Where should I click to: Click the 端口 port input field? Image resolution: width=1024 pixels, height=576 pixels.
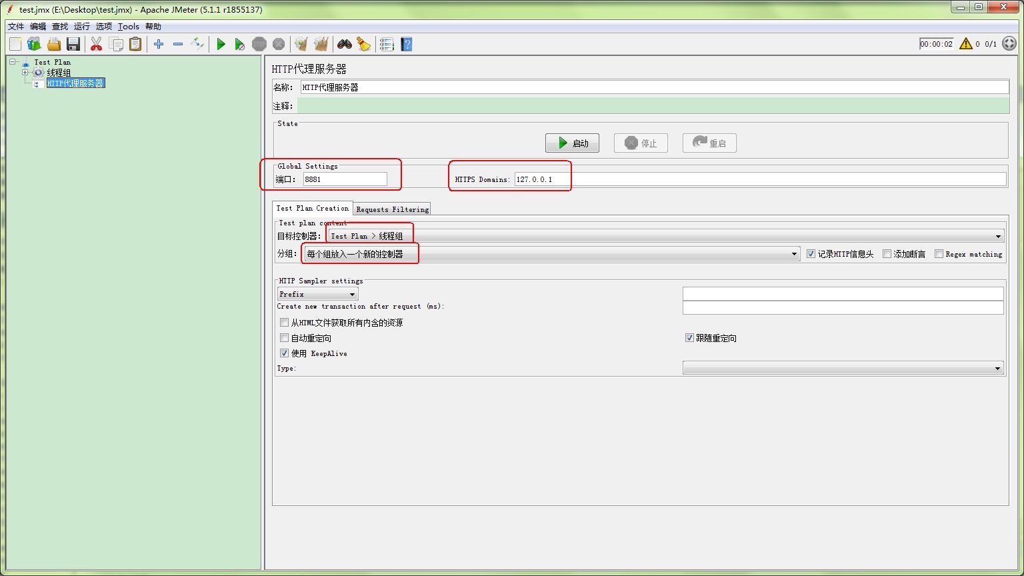[345, 179]
